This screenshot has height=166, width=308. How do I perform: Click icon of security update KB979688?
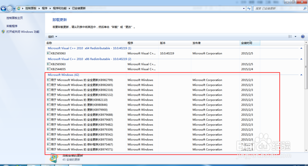coord(49,115)
